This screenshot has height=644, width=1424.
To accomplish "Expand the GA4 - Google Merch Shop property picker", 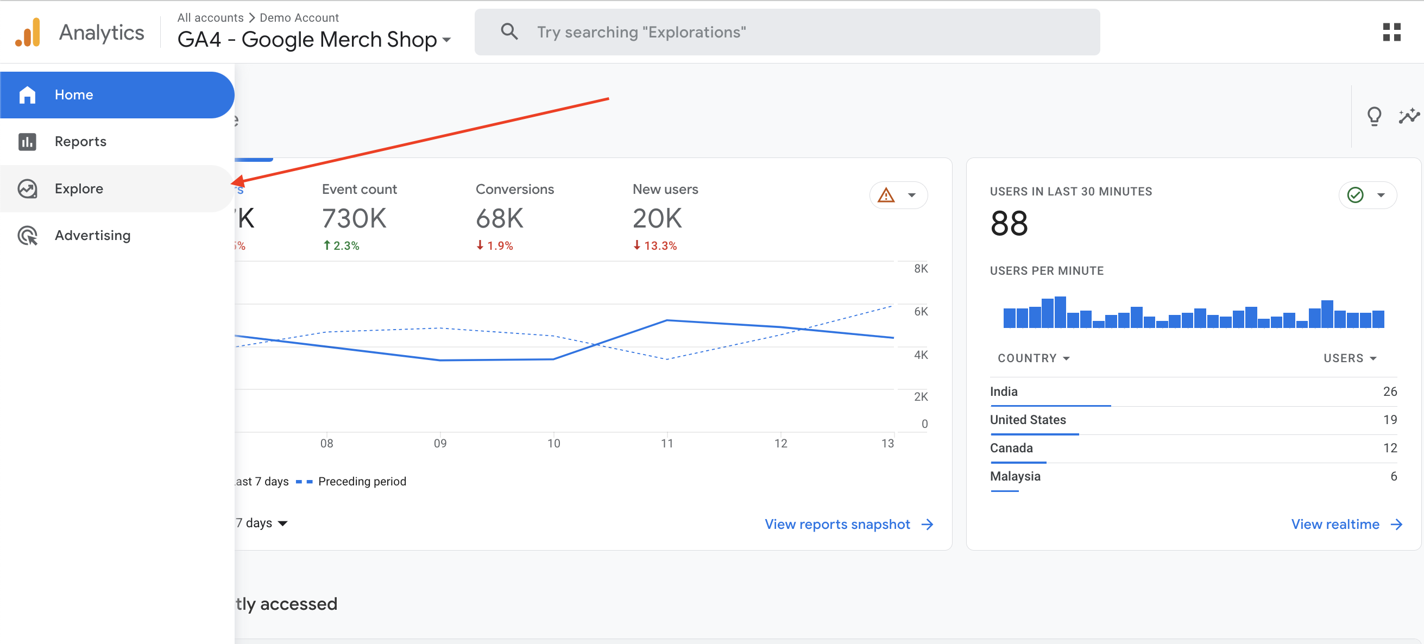I will pyautogui.click(x=314, y=40).
